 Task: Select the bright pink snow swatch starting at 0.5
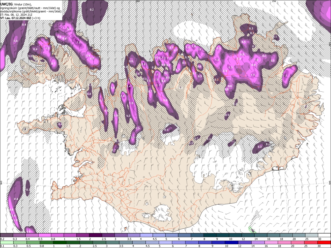pyautogui.click(x=45, y=235)
